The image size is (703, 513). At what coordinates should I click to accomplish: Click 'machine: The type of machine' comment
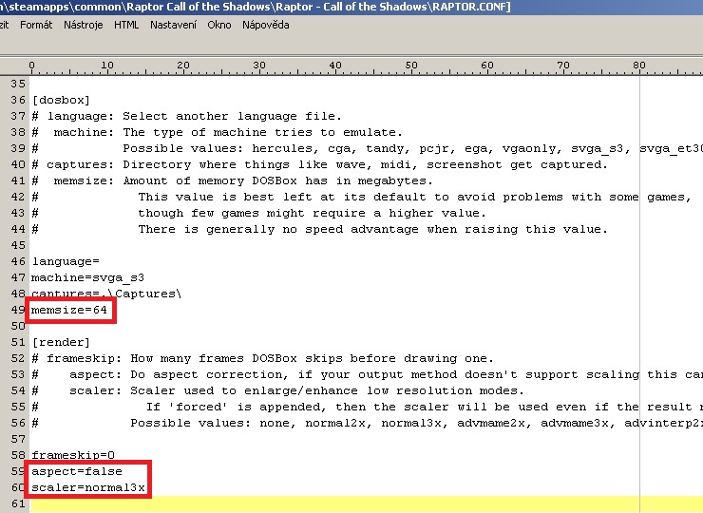(x=217, y=132)
